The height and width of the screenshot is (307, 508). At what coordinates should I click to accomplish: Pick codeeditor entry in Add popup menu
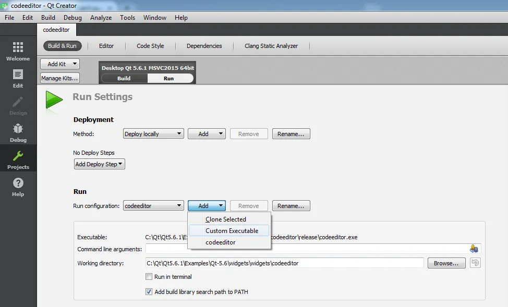click(229, 242)
